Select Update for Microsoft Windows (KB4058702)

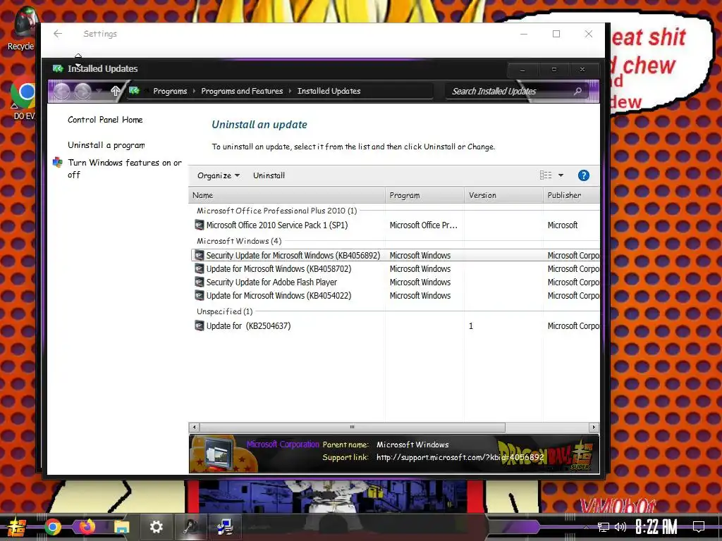[279, 268]
